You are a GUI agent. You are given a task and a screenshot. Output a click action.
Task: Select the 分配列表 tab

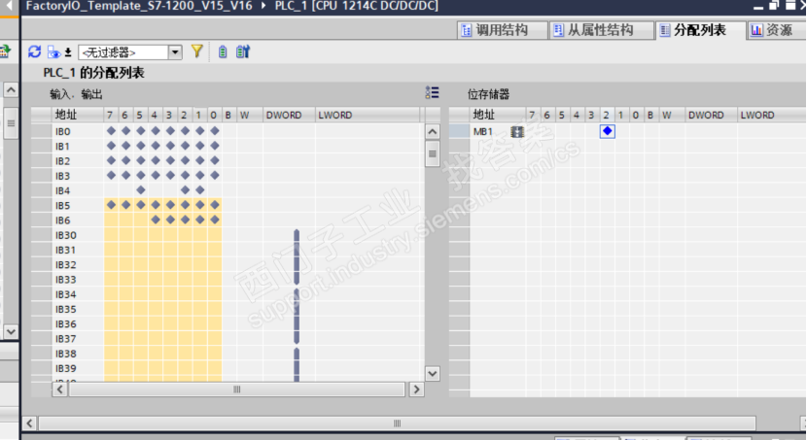click(700, 30)
